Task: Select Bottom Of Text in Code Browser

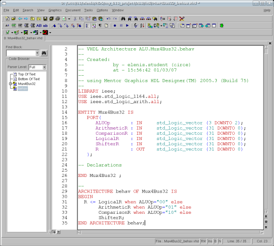Action: click(29, 79)
